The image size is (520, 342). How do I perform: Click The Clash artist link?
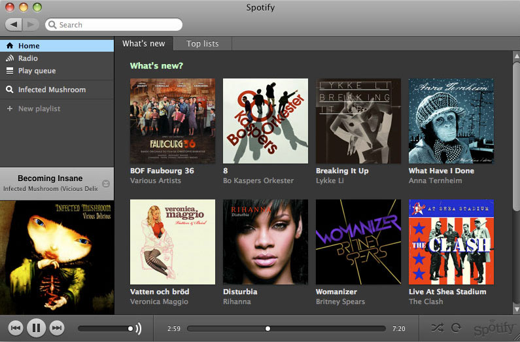pyautogui.click(x=426, y=301)
